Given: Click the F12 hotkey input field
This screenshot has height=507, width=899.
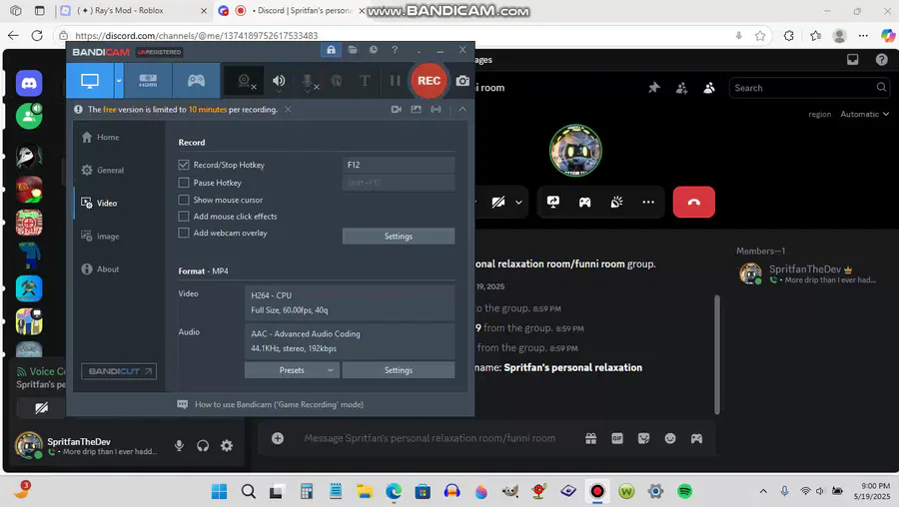Looking at the screenshot, I should [399, 165].
